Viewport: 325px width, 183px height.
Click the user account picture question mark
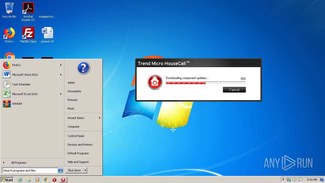click(84, 68)
